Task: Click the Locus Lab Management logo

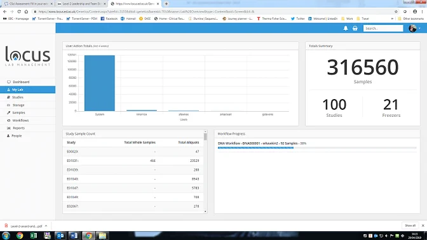Action: coord(28,56)
